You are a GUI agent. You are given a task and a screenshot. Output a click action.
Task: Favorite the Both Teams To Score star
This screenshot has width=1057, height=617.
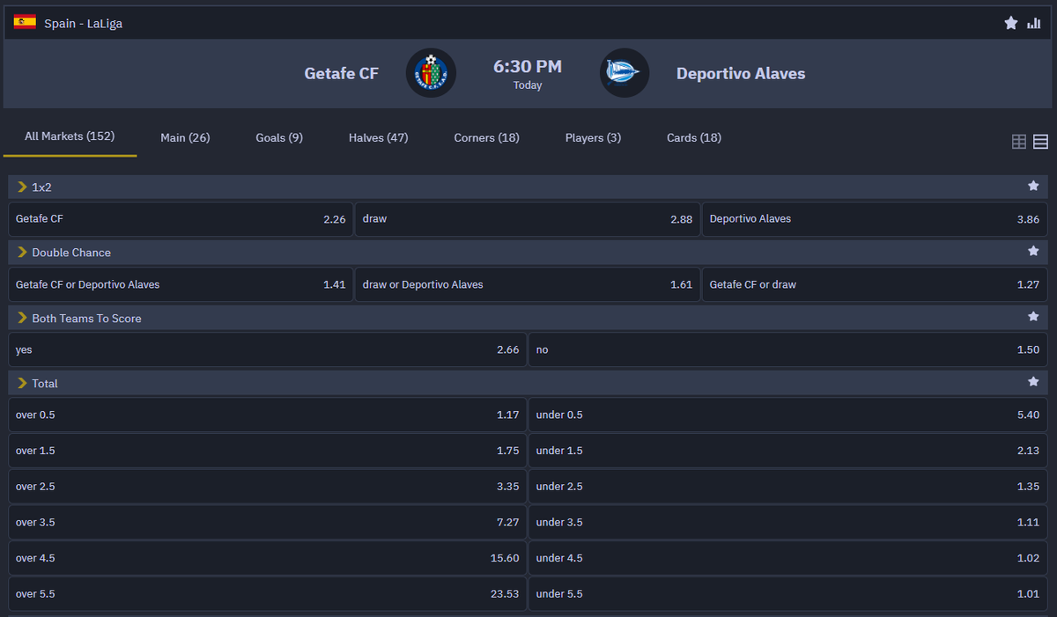1033,317
